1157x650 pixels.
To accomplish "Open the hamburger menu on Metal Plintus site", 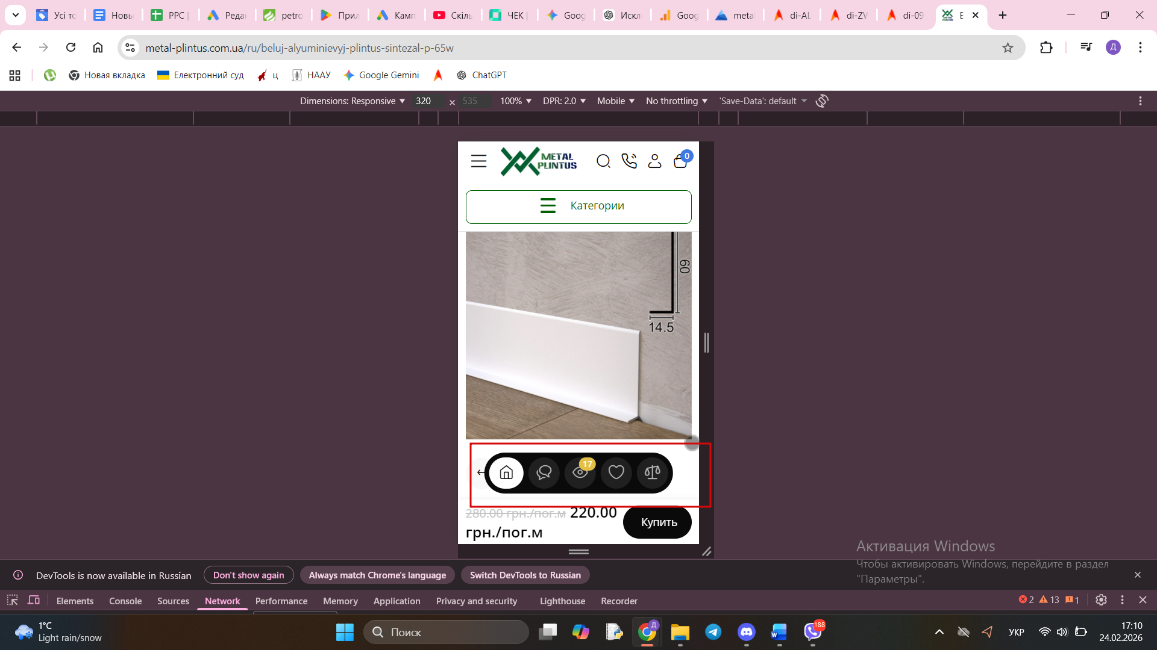I will tap(478, 161).
